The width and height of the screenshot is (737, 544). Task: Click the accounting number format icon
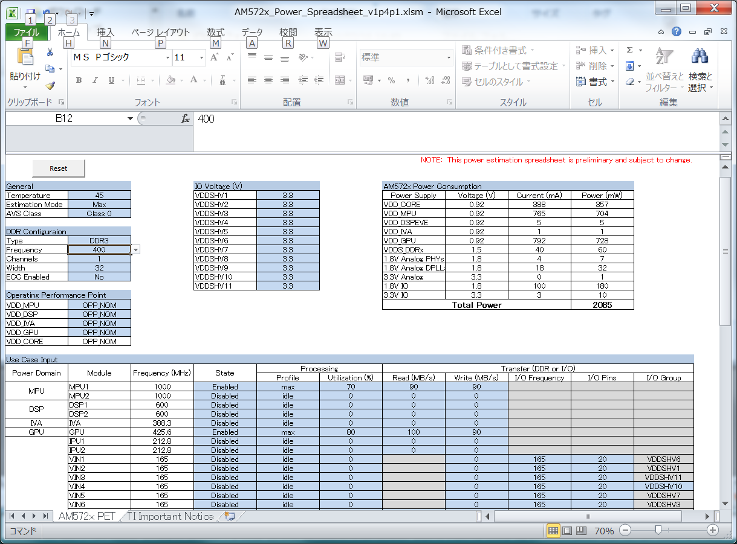click(368, 80)
